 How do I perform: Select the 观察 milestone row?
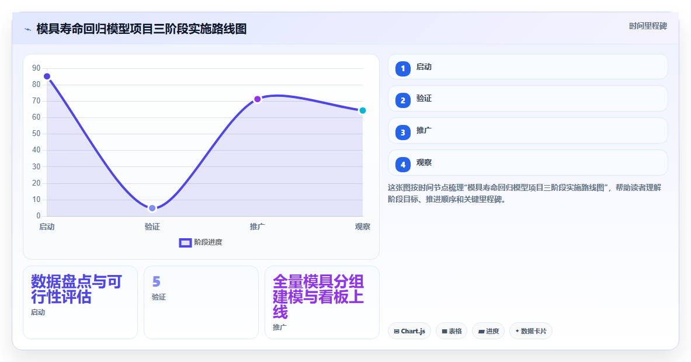click(x=528, y=163)
